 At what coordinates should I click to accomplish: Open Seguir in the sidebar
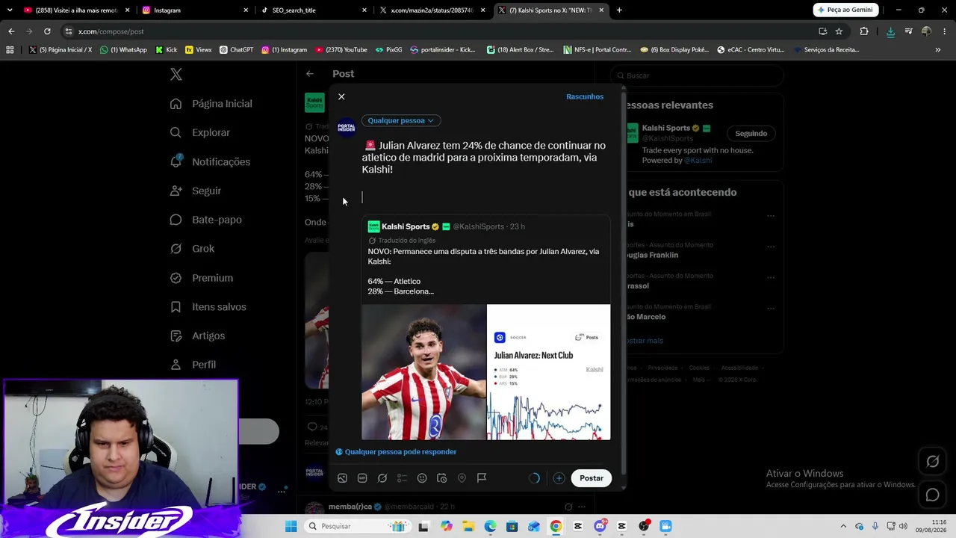(196, 191)
